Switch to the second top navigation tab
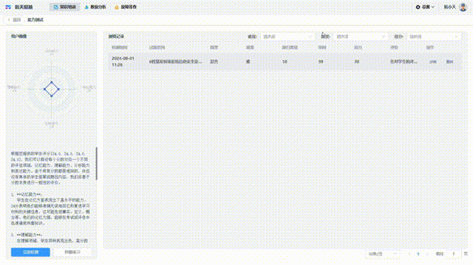 (x=96, y=7)
